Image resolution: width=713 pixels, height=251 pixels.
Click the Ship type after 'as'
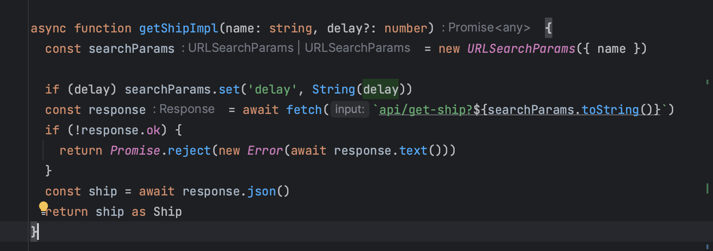point(168,212)
